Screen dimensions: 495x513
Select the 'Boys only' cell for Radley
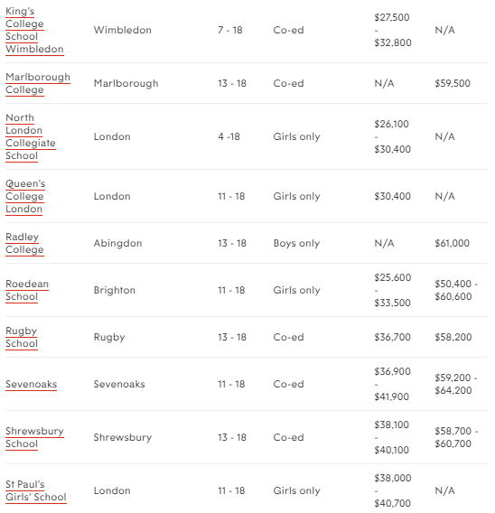[296, 243]
